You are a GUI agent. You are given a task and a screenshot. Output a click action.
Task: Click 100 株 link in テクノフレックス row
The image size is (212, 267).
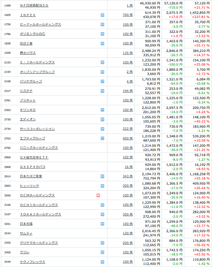click(128, 262)
